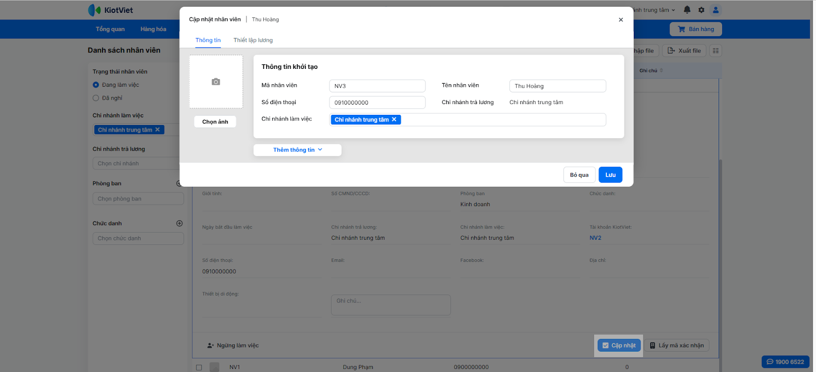Click the column layout icon beside Xuất file
Viewport: 816px width, 372px height.
tap(716, 51)
